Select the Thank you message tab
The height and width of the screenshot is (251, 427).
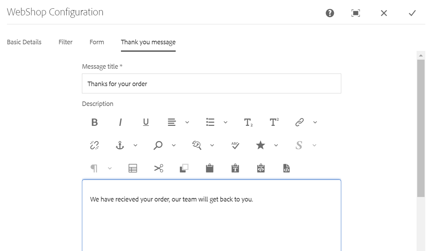[x=148, y=42]
